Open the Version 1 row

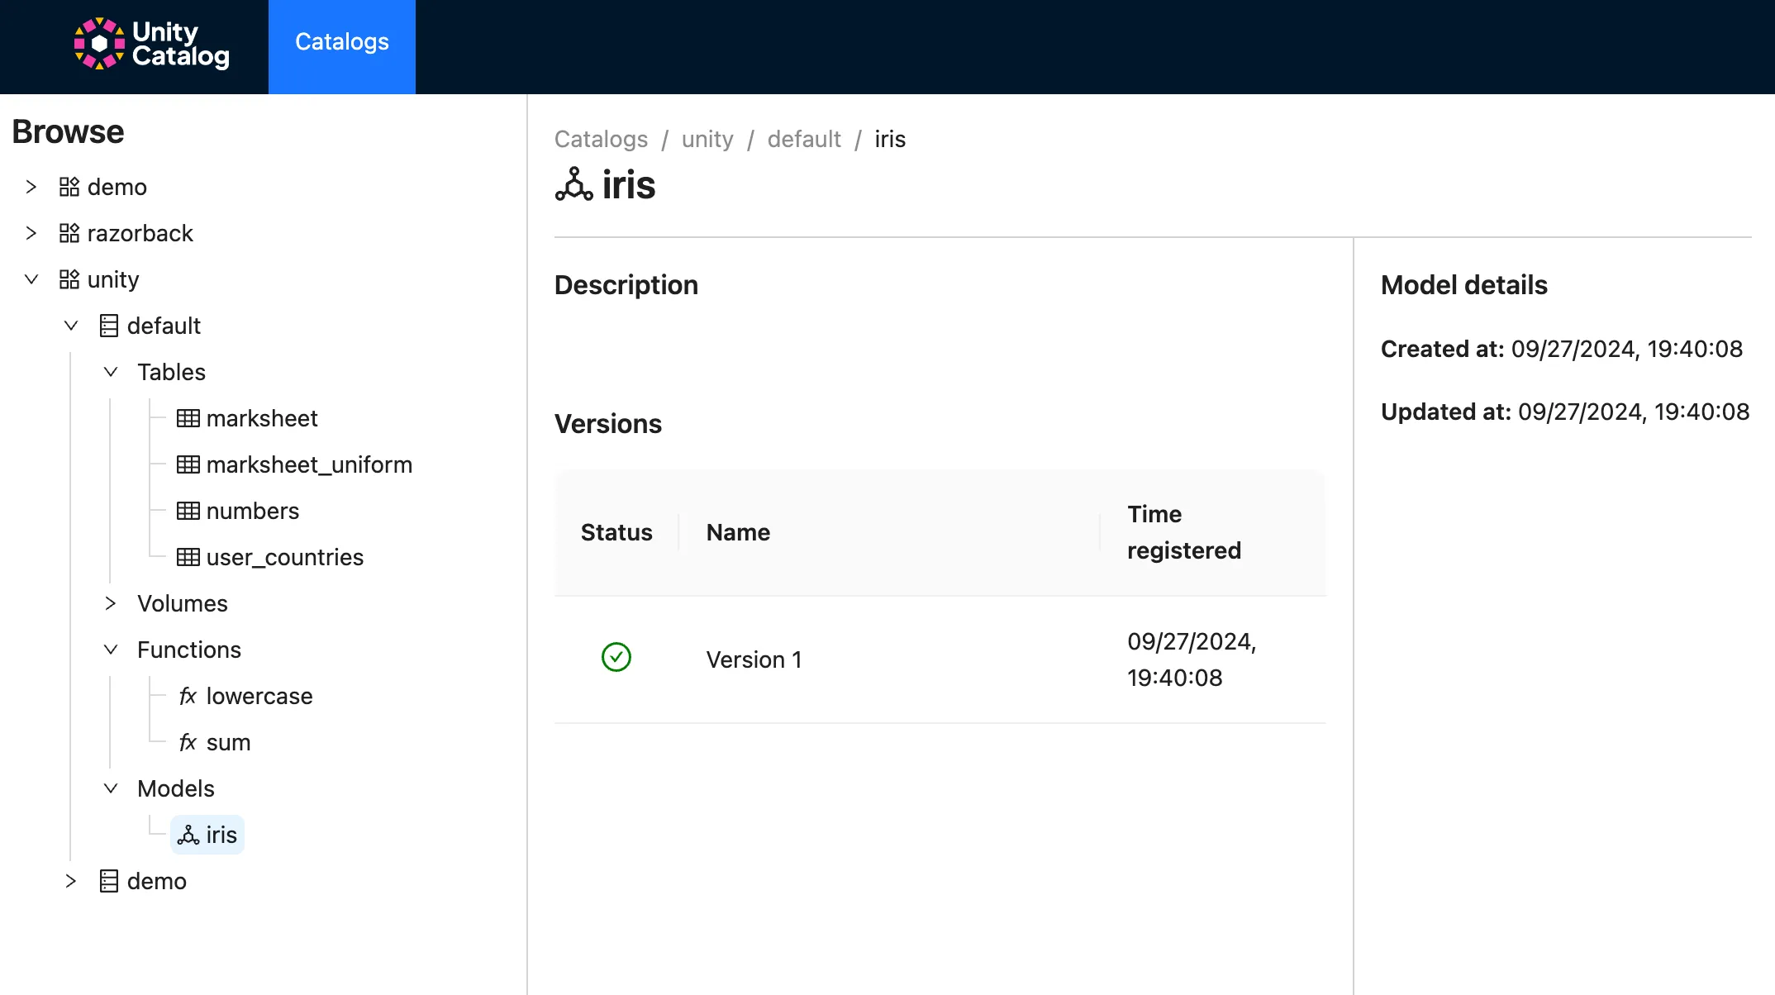[754, 660]
